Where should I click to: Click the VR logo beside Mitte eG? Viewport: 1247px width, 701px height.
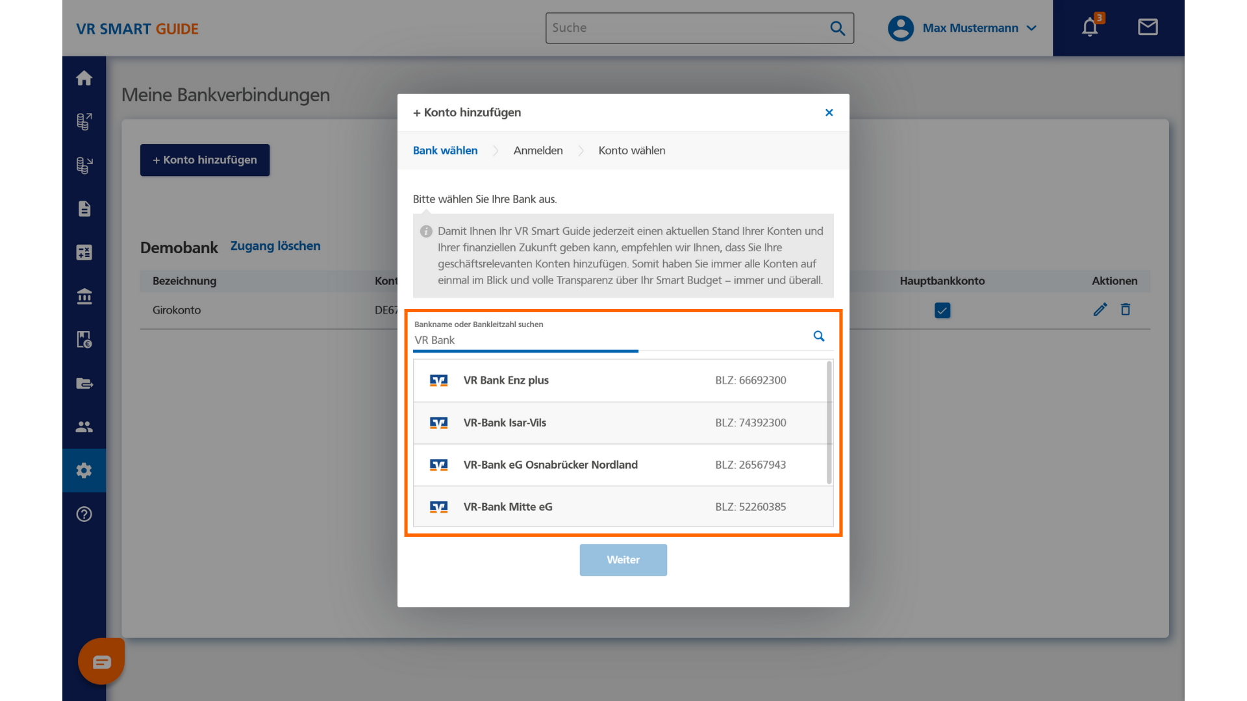pyautogui.click(x=439, y=507)
